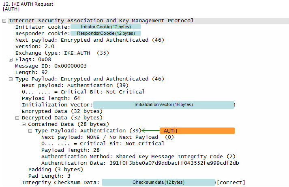Click the Checksum data (12 bytes) highlight
This screenshot has width=289, height=187.
click(158, 183)
